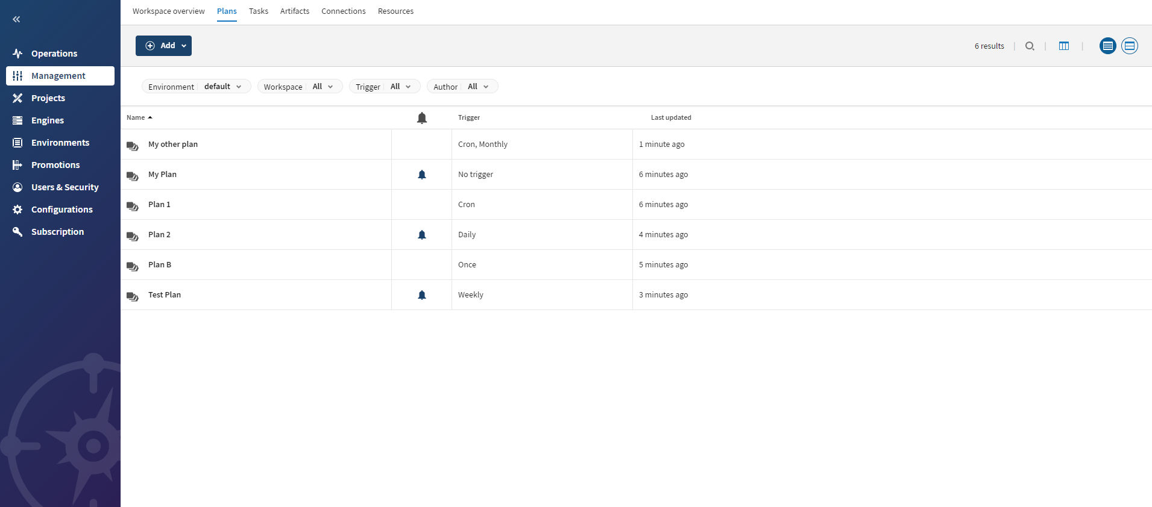1152x507 pixels.
Task: Open Configurations in the sidebar
Action: coord(60,210)
